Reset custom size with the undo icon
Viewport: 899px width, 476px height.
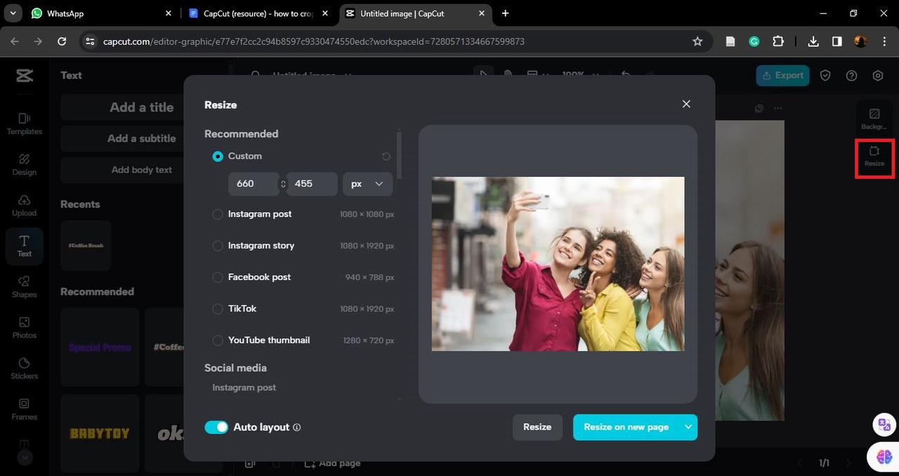coord(386,157)
